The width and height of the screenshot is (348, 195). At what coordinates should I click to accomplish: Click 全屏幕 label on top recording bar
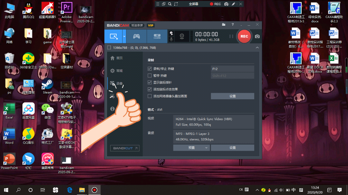click(x=194, y=4)
